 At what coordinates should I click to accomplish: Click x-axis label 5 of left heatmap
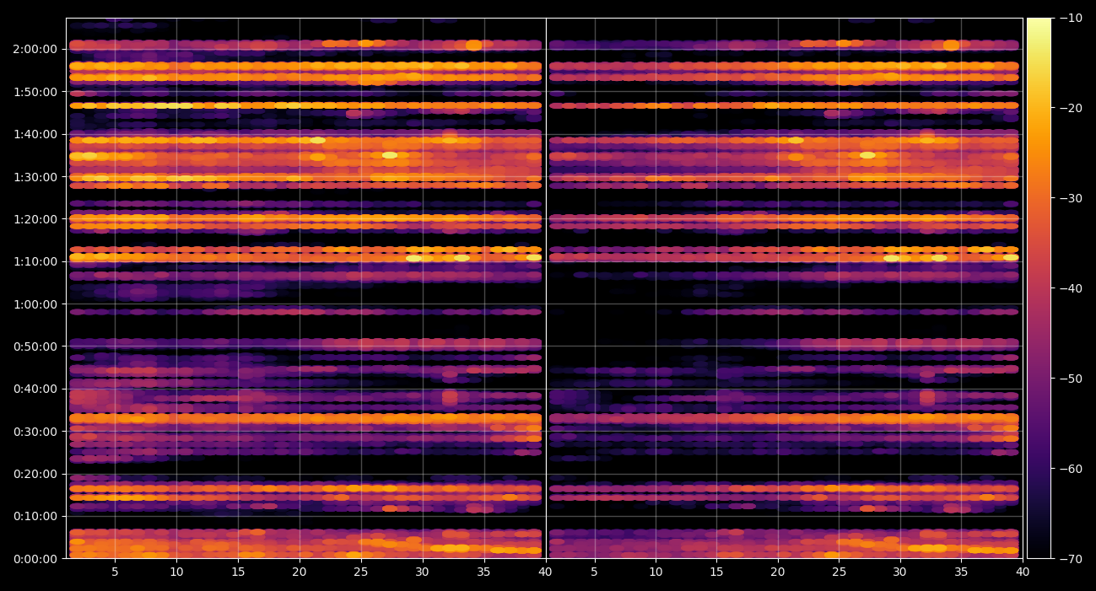click(115, 572)
